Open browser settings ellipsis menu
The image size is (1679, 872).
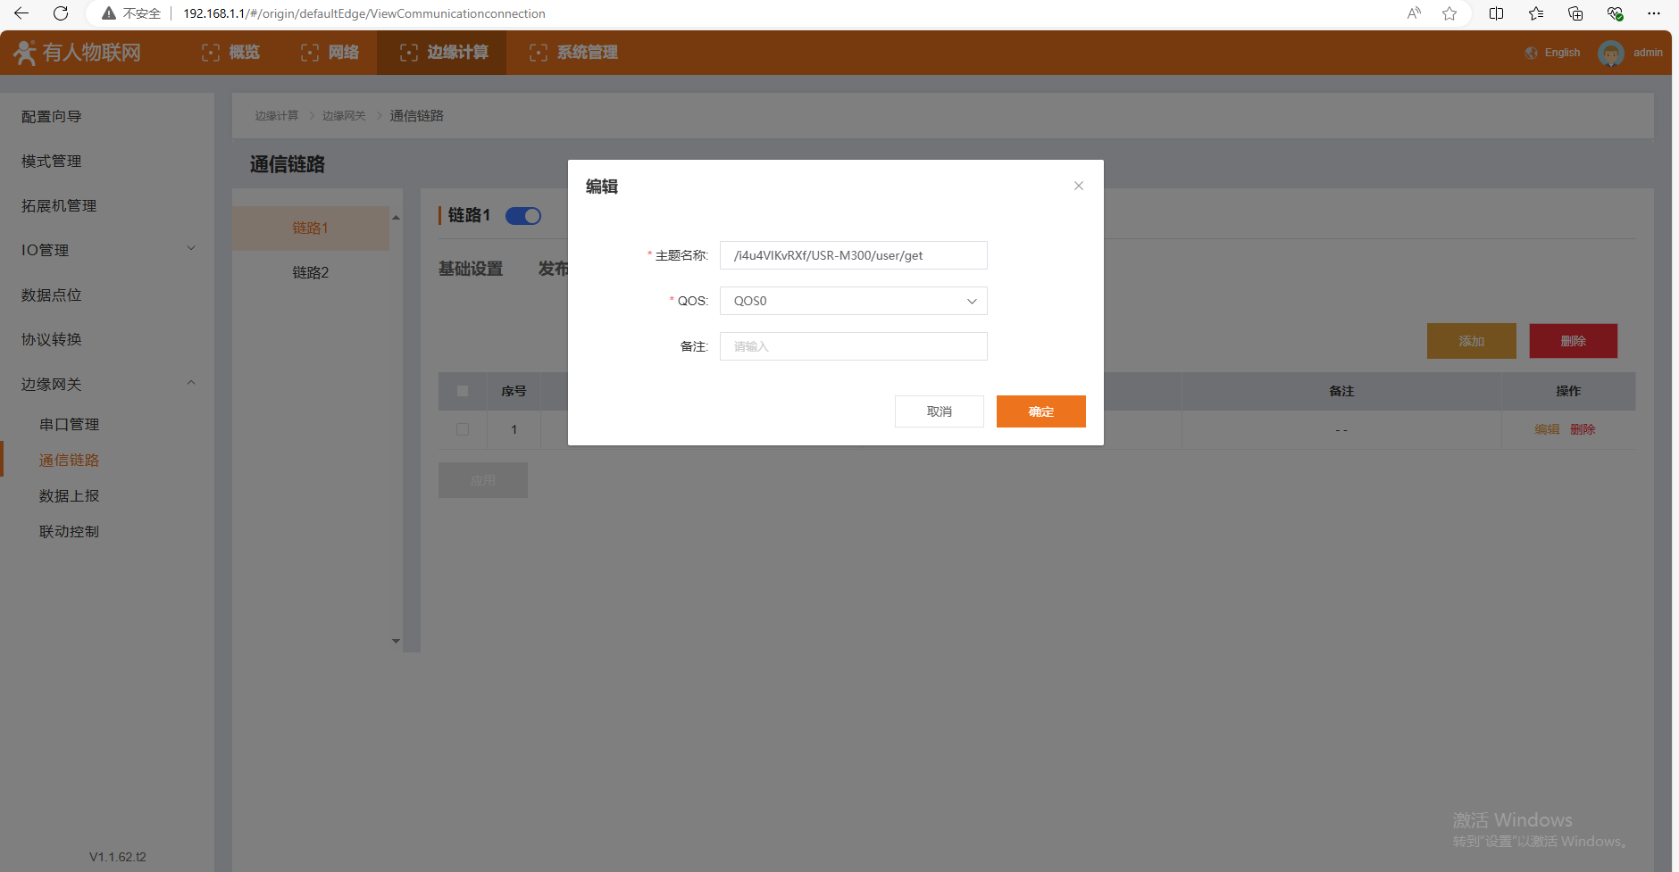click(1654, 13)
